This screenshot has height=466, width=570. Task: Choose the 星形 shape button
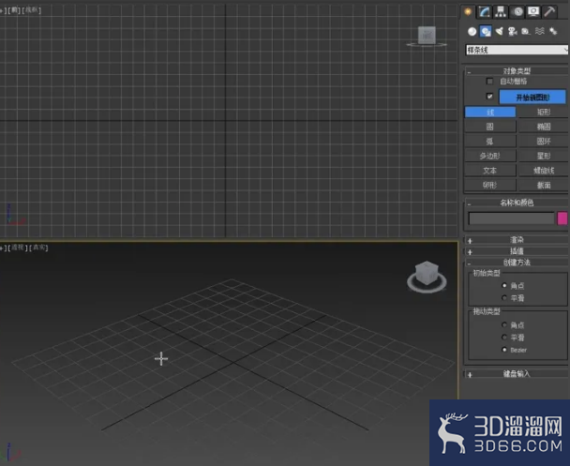(544, 156)
